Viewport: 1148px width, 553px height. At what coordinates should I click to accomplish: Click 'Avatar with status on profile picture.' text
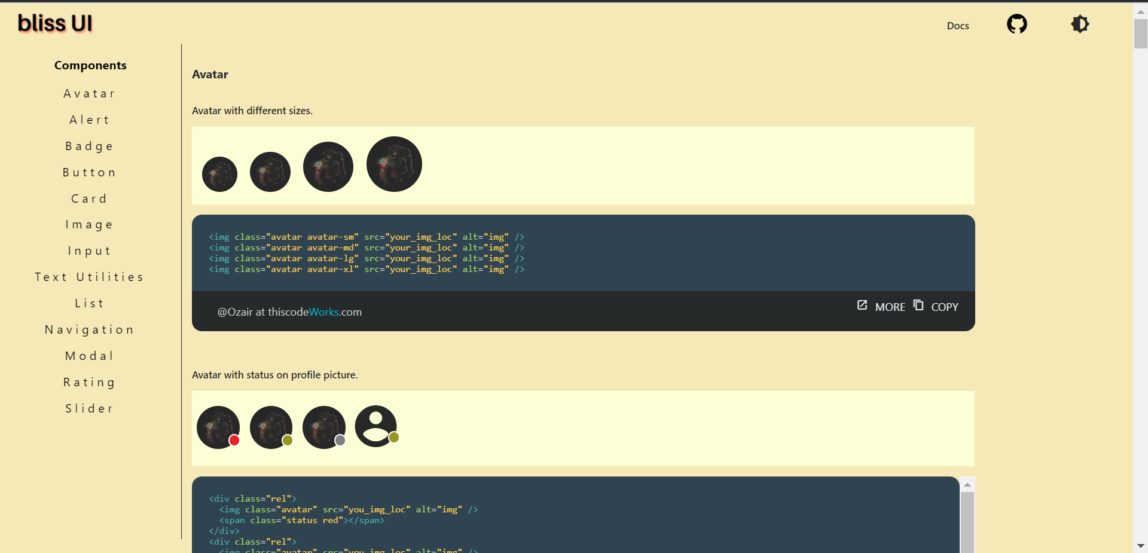pos(275,375)
